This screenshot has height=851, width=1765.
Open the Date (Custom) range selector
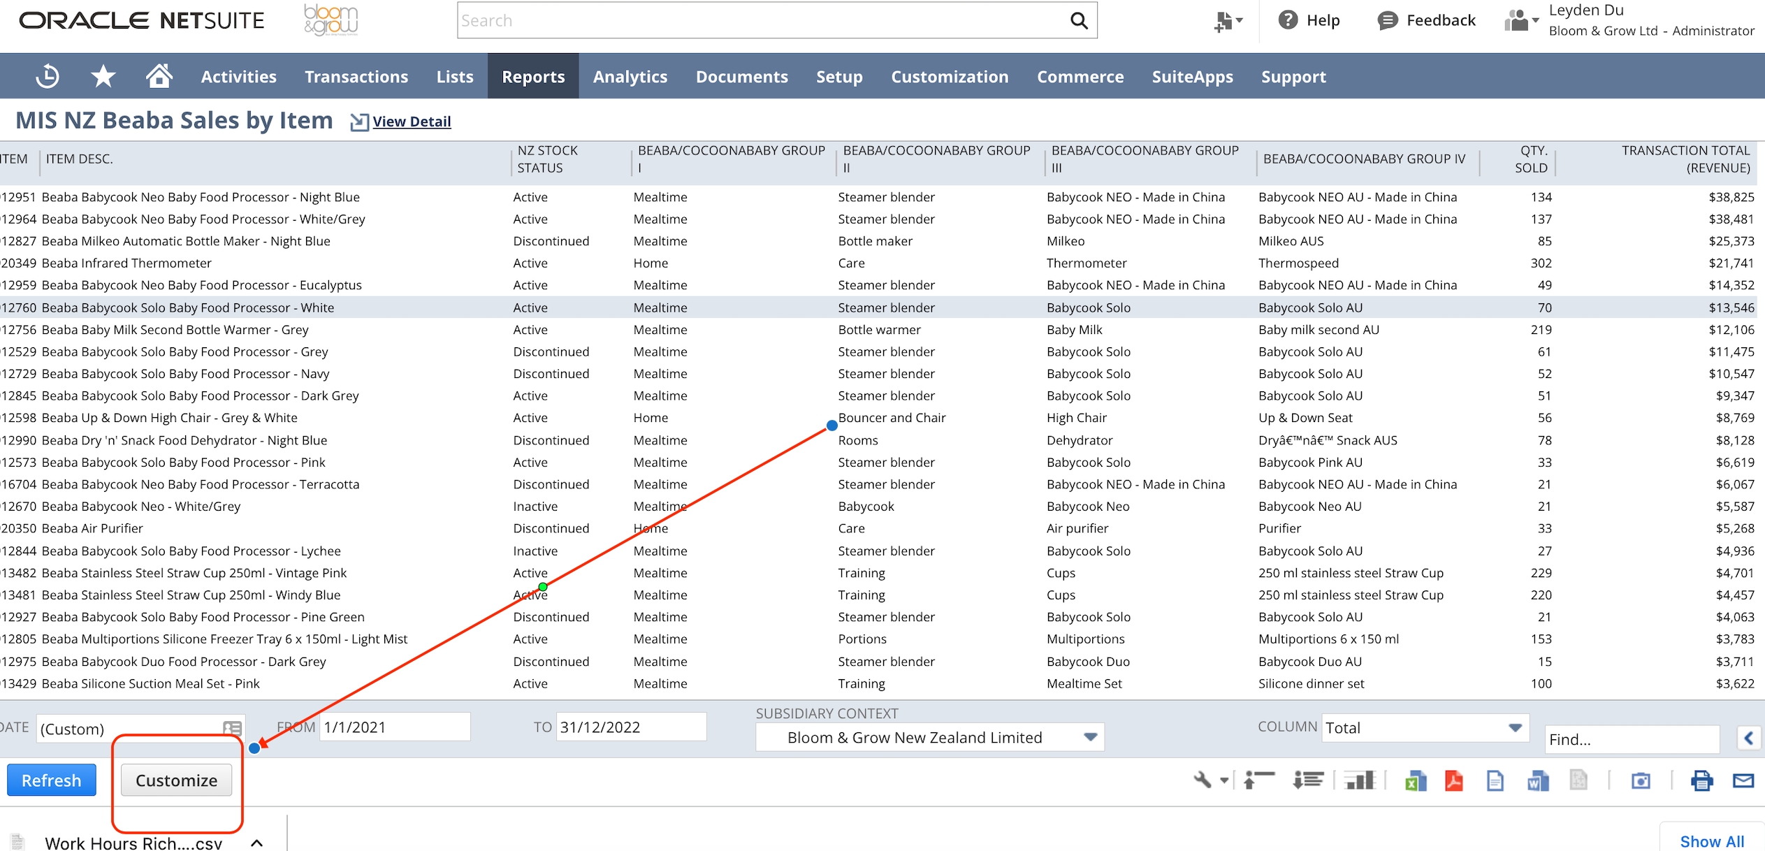140,728
